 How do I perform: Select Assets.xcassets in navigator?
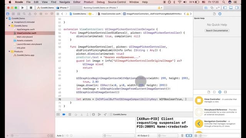tap(25, 41)
